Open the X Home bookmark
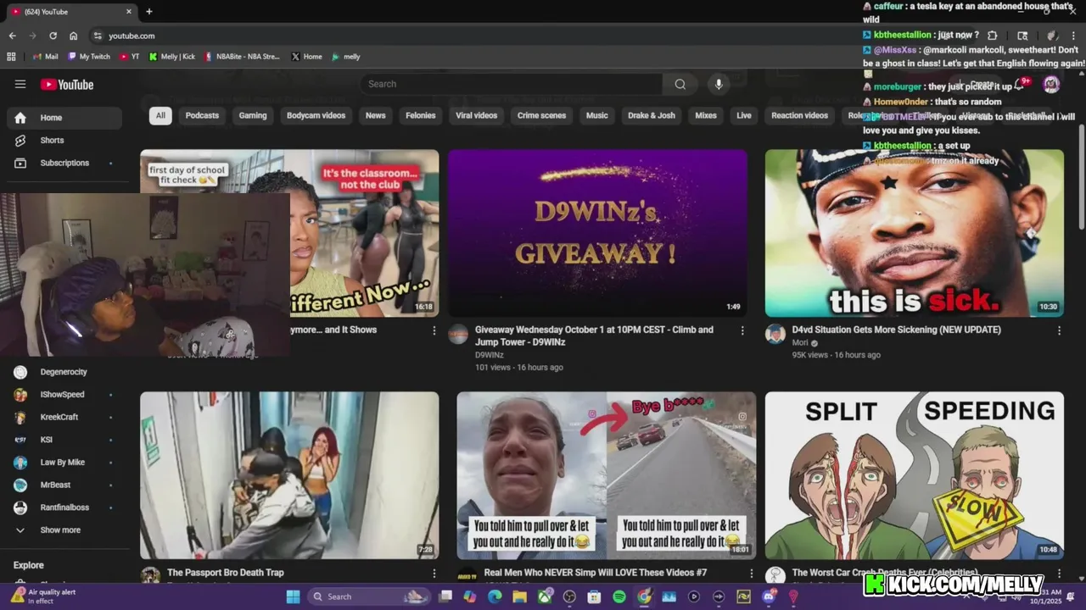This screenshot has width=1086, height=610. point(306,57)
